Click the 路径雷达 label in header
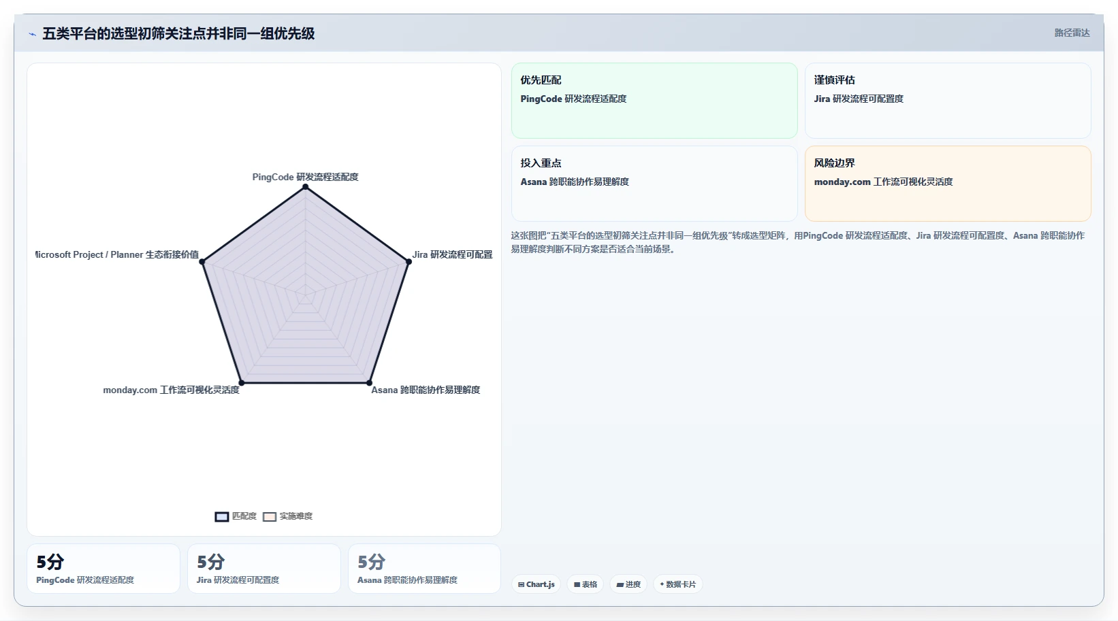Screen dimensions: 1118x621 click(1072, 33)
